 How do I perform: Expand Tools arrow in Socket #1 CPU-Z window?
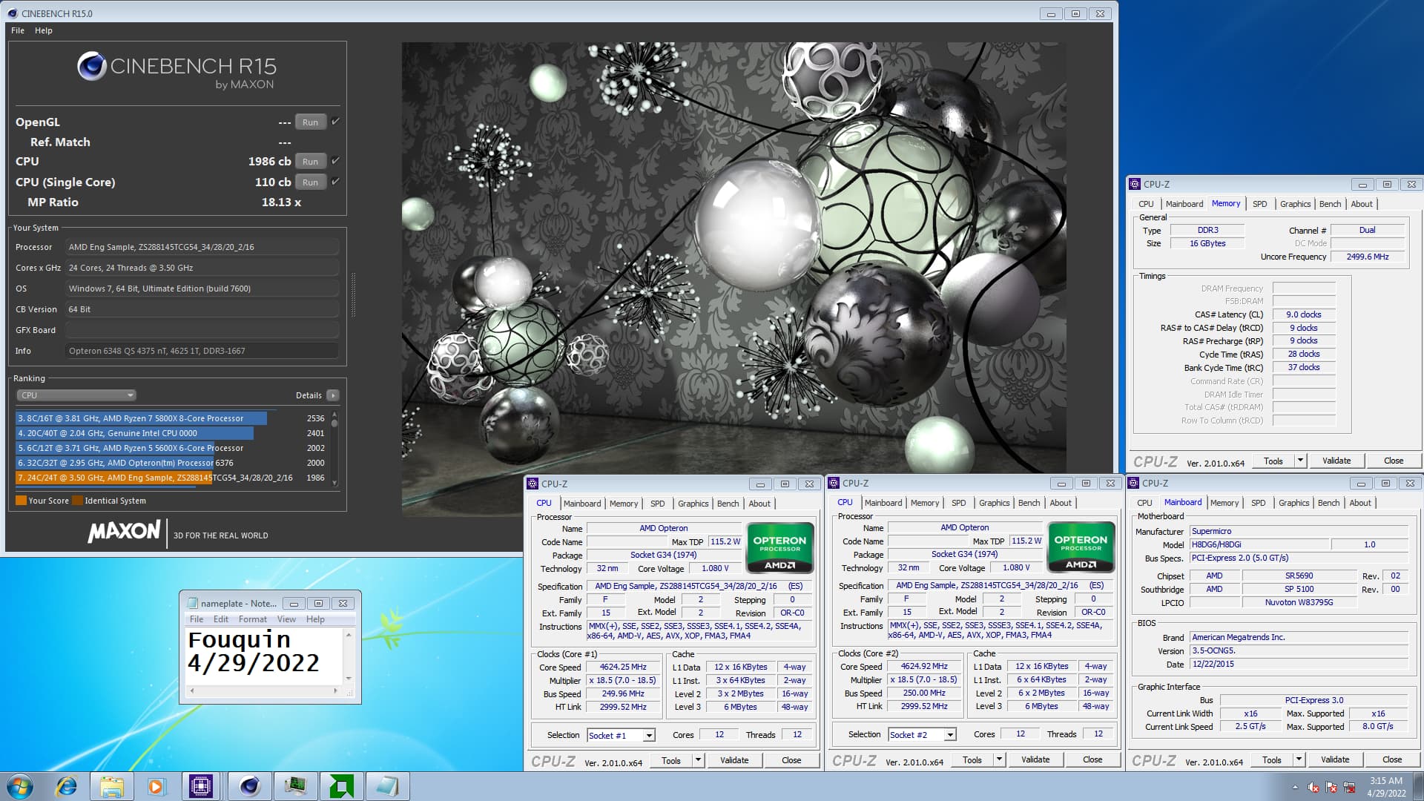click(x=698, y=760)
